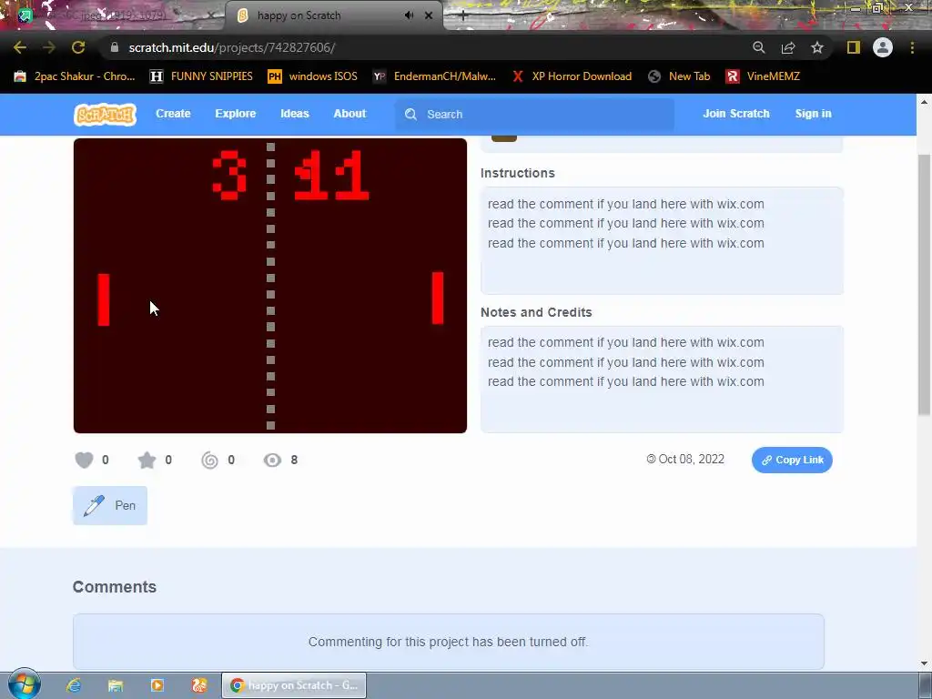This screenshot has width=932, height=699.
Task: Click the Comments heading
Action: tap(115, 587)
